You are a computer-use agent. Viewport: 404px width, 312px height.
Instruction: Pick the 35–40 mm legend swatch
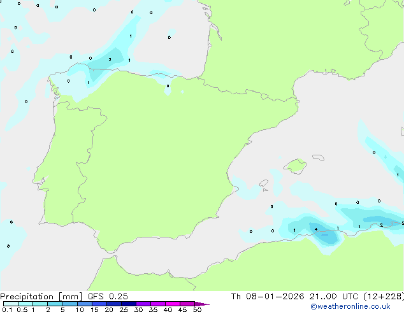click(x=157, y=304)
